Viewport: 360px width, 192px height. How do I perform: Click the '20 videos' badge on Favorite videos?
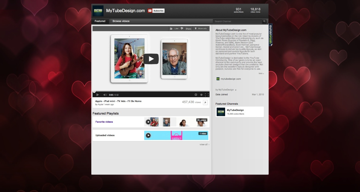click(202, 120)
